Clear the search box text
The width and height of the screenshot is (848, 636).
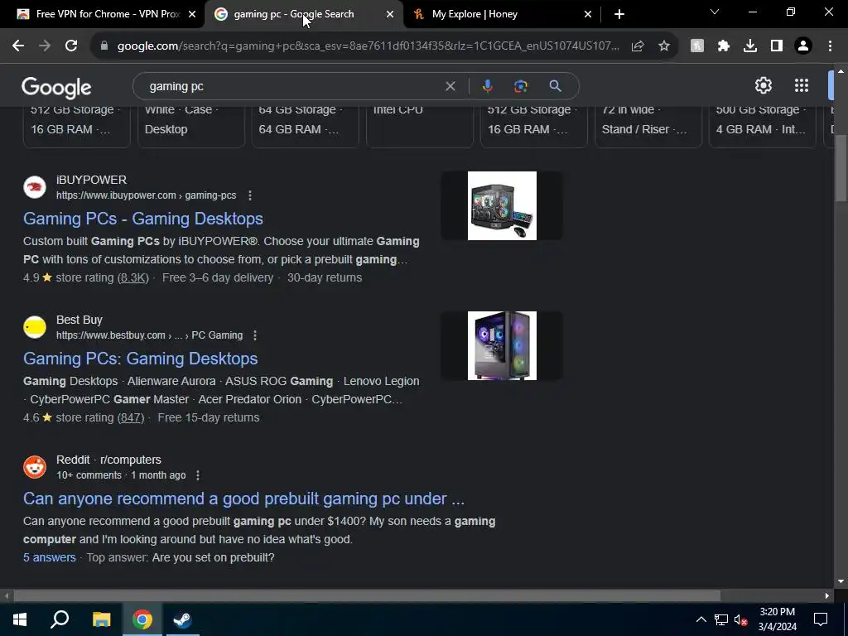(450, 86)
